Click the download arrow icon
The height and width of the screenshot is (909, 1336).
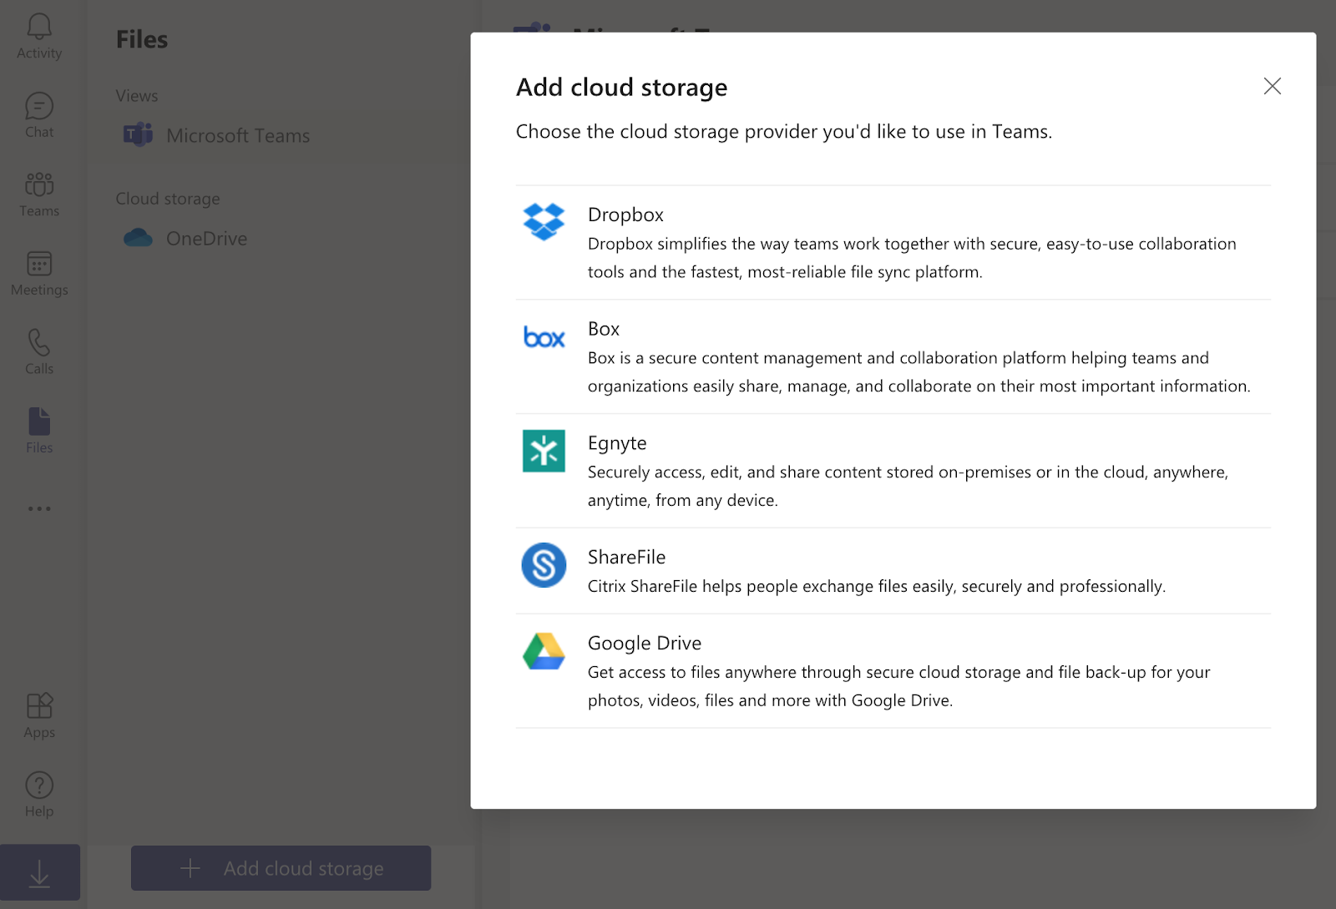point(39,873)
